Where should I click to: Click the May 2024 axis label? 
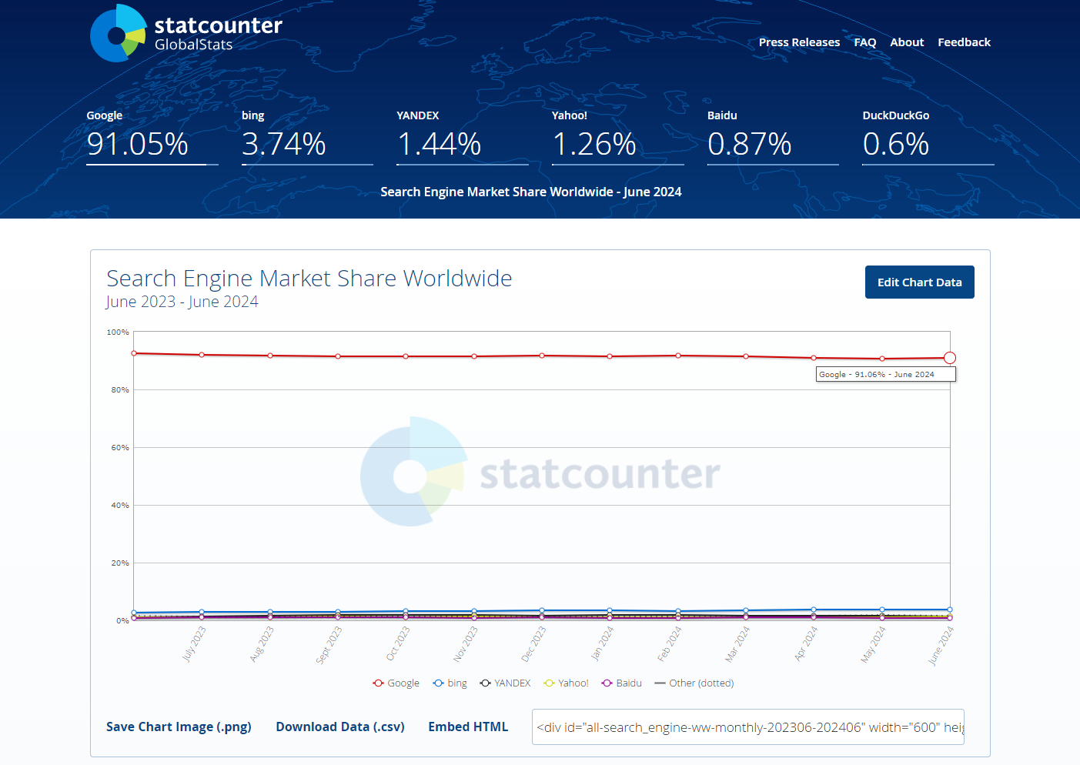click(x=873, y=644)
